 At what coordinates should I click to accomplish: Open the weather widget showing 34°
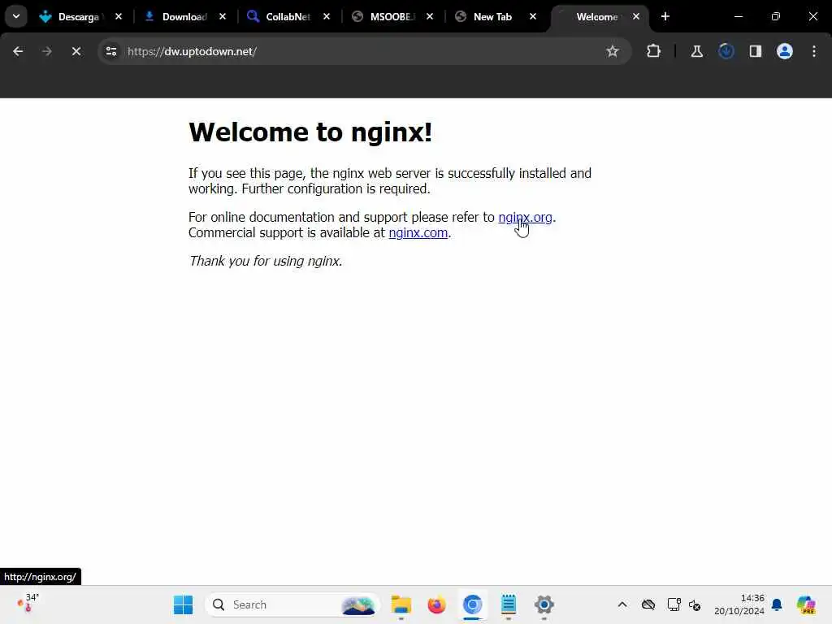pyautogui.click(x=28, y=604)
